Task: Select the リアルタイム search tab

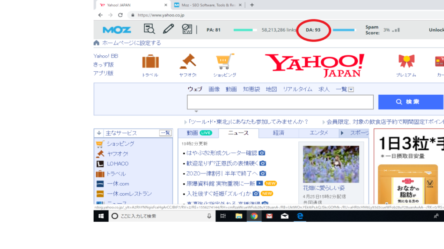Action: (297, 89)
